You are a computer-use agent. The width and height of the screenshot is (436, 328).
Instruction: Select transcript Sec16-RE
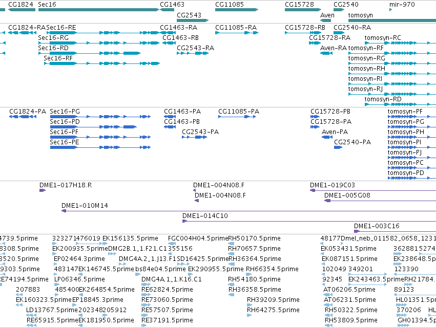[x=61, y=28]
